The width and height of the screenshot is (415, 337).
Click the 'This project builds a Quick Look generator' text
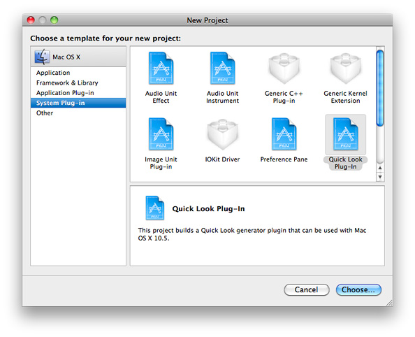click(252, 234)
